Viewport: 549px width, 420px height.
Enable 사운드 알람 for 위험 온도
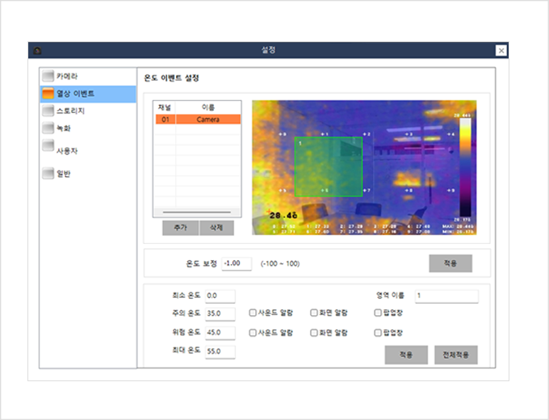click(253, 333)
